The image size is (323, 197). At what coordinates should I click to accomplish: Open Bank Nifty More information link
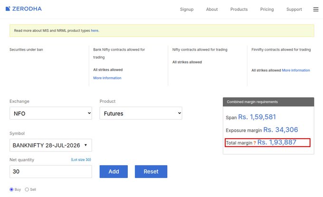107,78
